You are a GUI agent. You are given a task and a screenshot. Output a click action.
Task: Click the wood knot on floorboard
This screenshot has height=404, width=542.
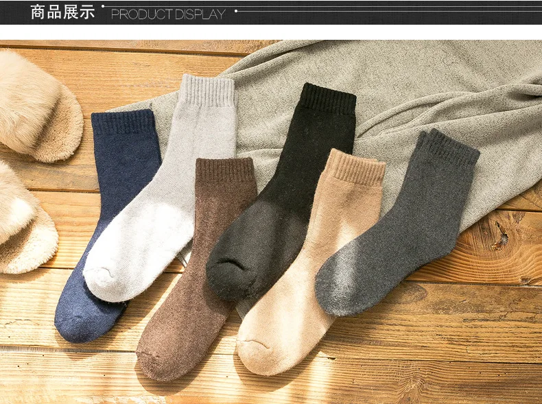[502, 237]
